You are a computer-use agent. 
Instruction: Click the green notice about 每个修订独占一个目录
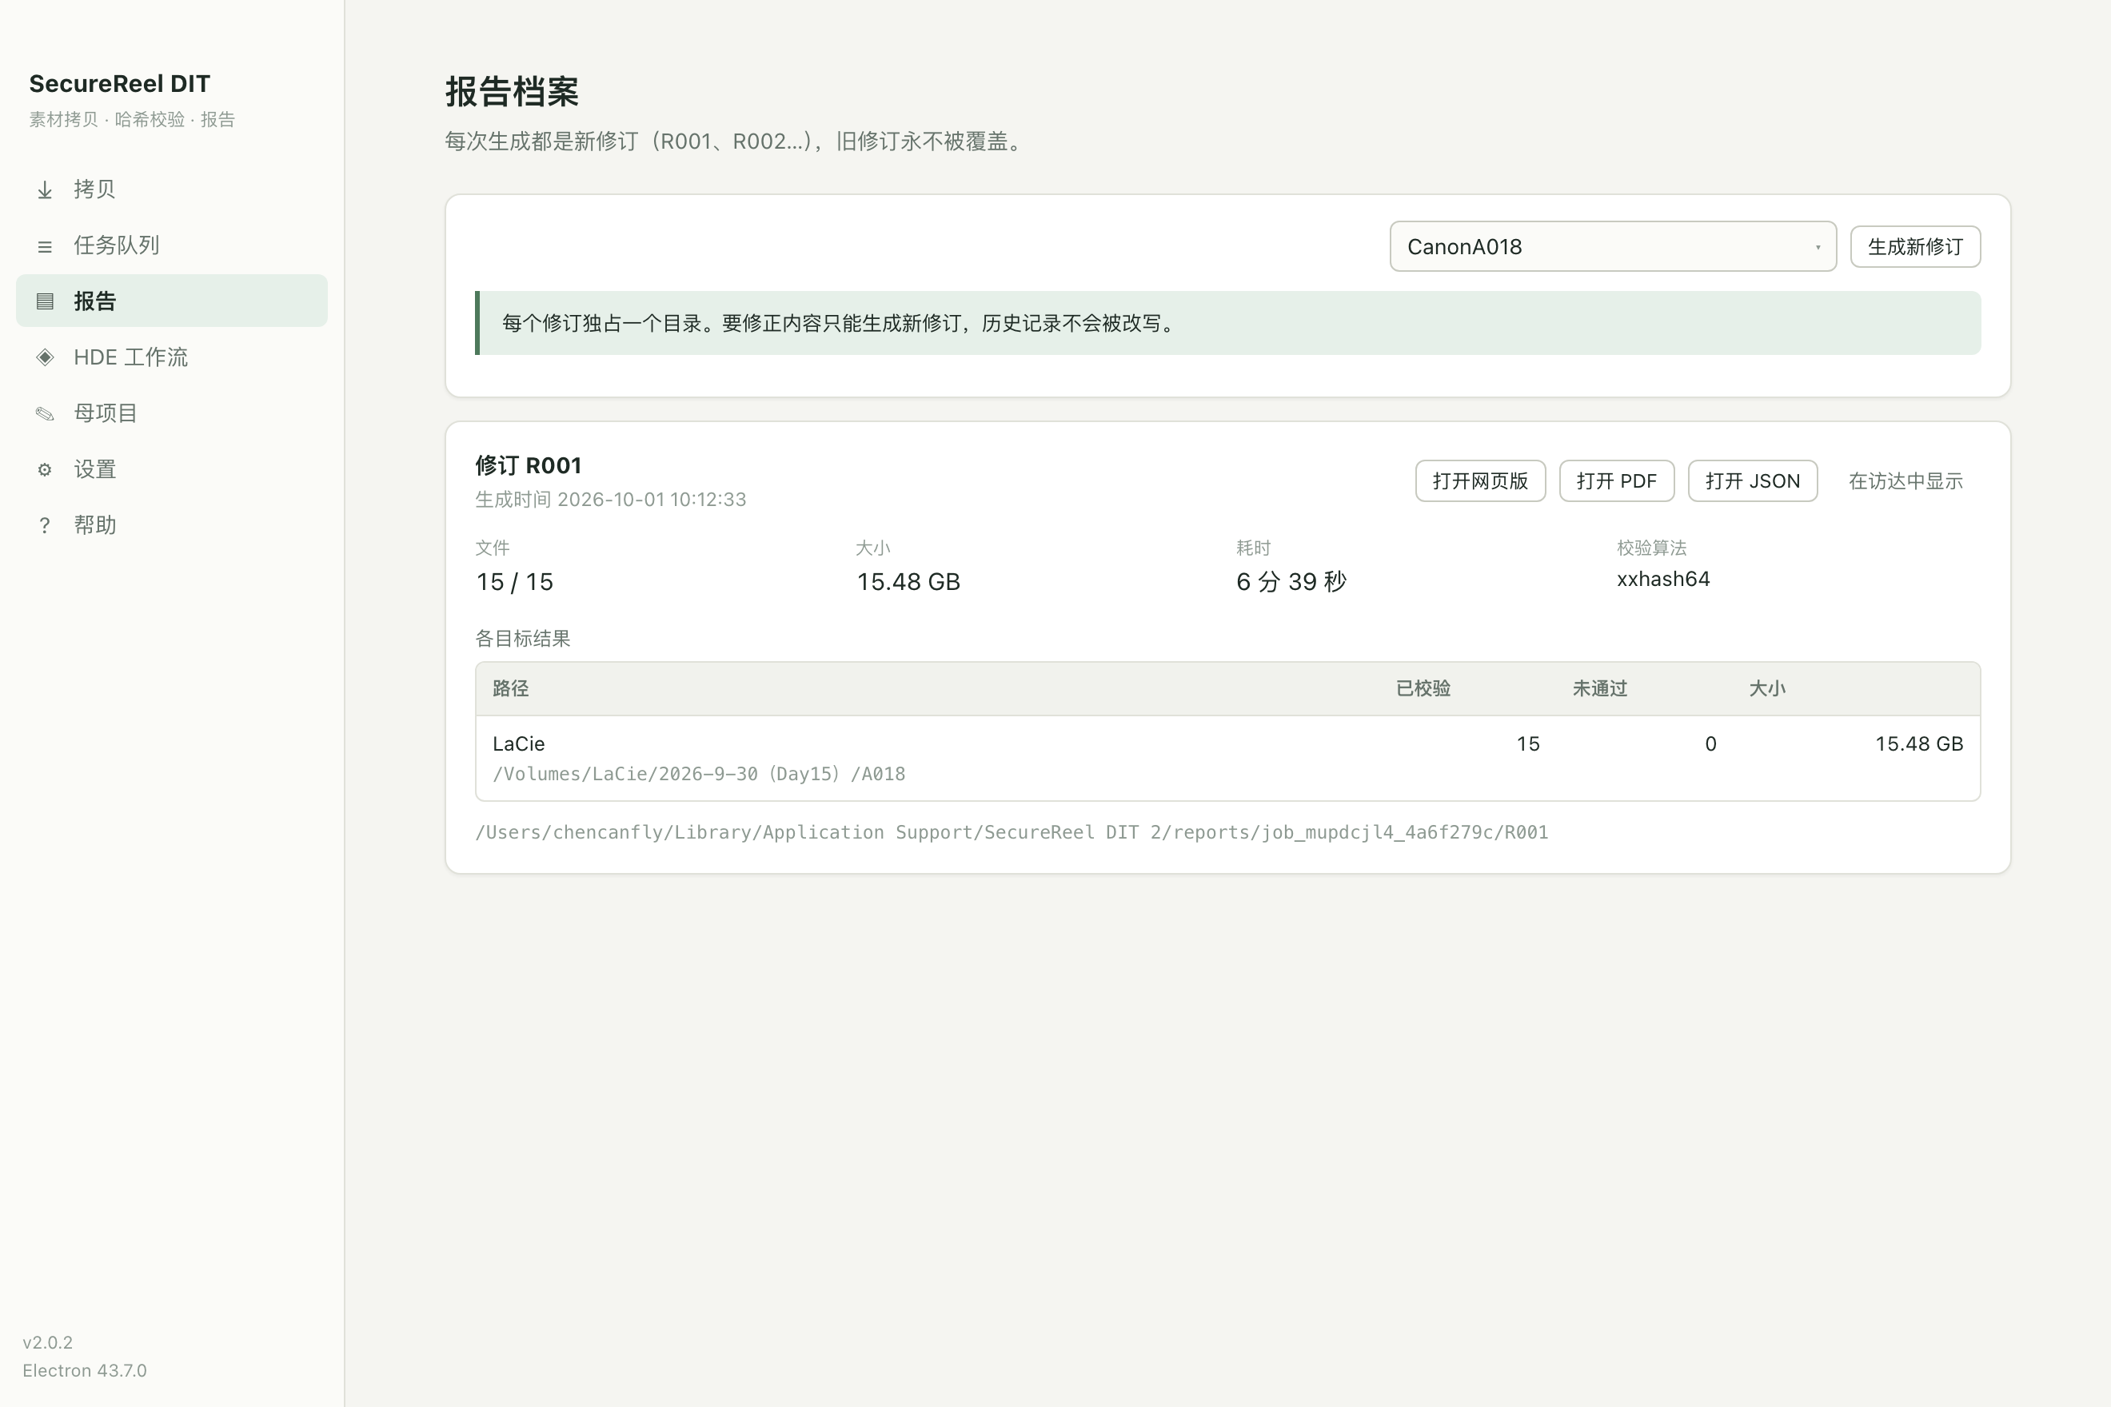(x=1228, y=323)
